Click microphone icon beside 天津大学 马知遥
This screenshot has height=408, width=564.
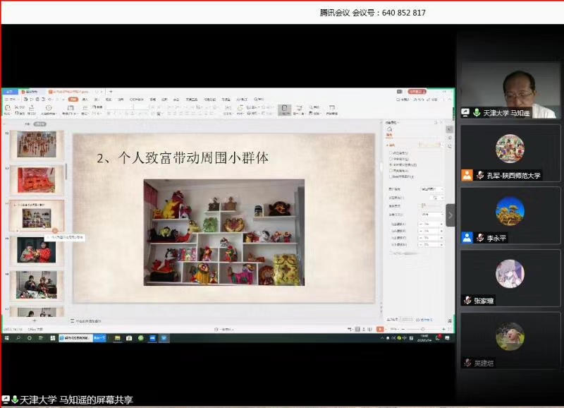[x=477, y=113]
